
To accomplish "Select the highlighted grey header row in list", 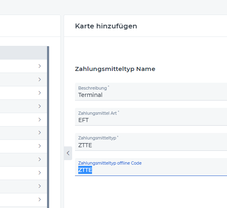I will click(24, 53).
